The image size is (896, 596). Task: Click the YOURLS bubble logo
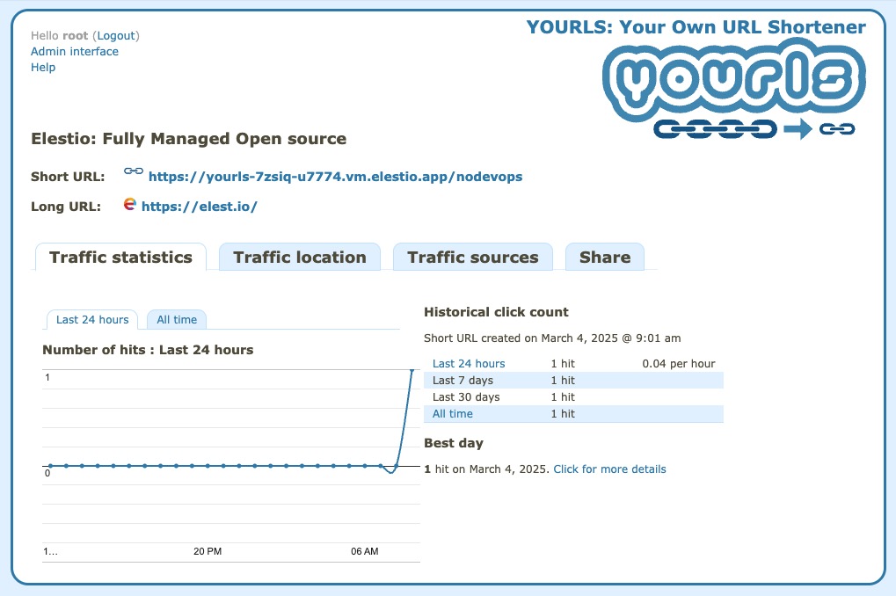(733, 84)
